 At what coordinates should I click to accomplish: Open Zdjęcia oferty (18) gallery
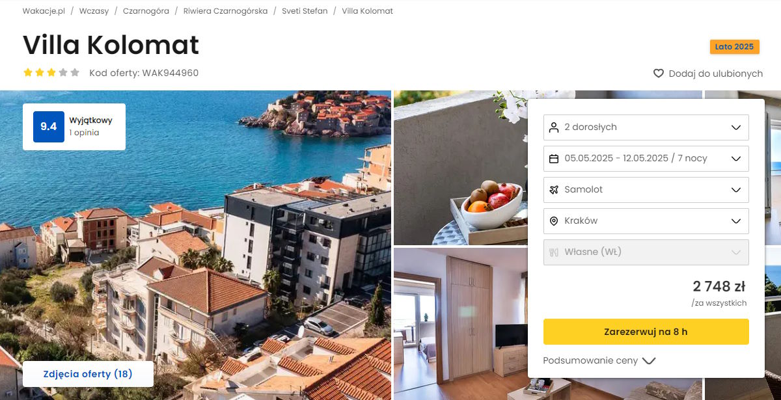pos(88,374)
